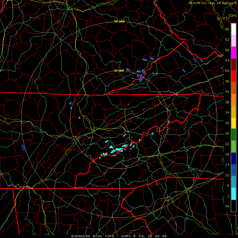
Task: Click the "14" legend value
Action: pyautogui.click(x=227, y=165)
